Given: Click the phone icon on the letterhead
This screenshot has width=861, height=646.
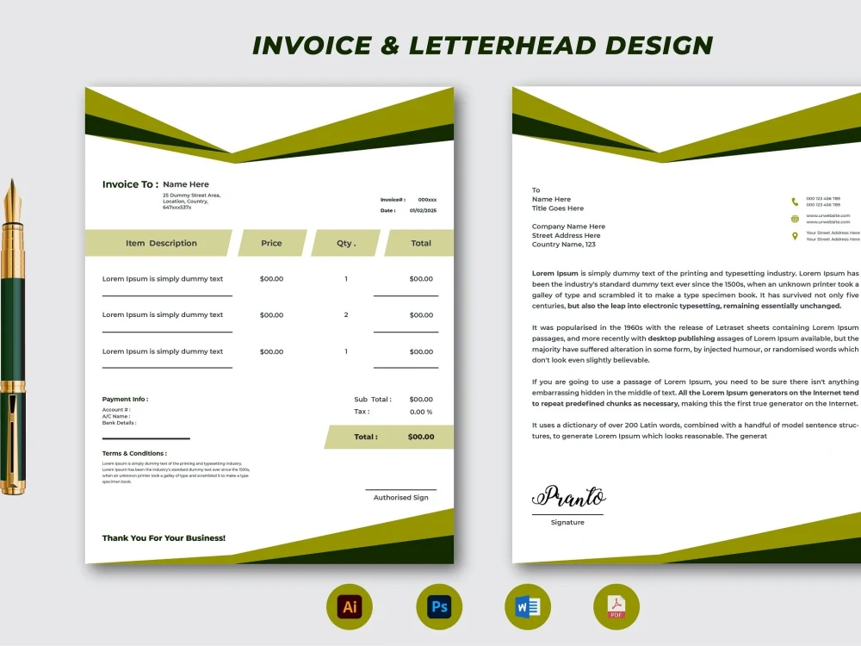Looking at the screenshot, I should pos(793,200).
